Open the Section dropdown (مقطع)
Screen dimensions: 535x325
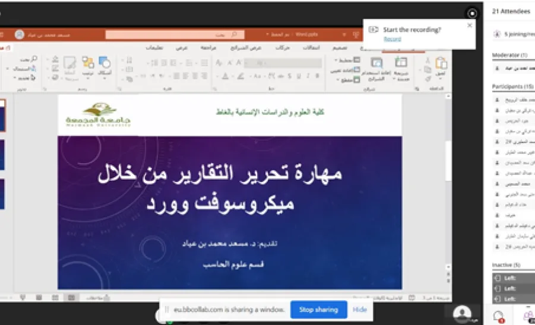pos(348,79)
